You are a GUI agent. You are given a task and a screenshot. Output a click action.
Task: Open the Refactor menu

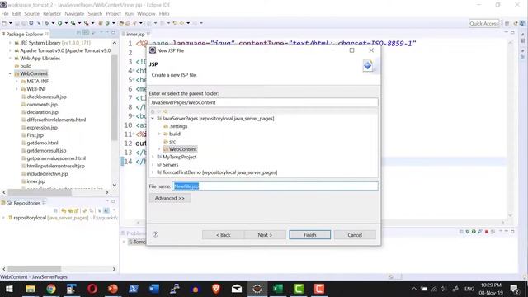52,14
